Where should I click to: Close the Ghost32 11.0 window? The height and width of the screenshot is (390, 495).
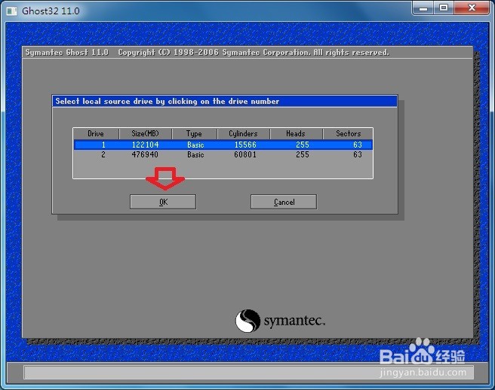[472, 8]
